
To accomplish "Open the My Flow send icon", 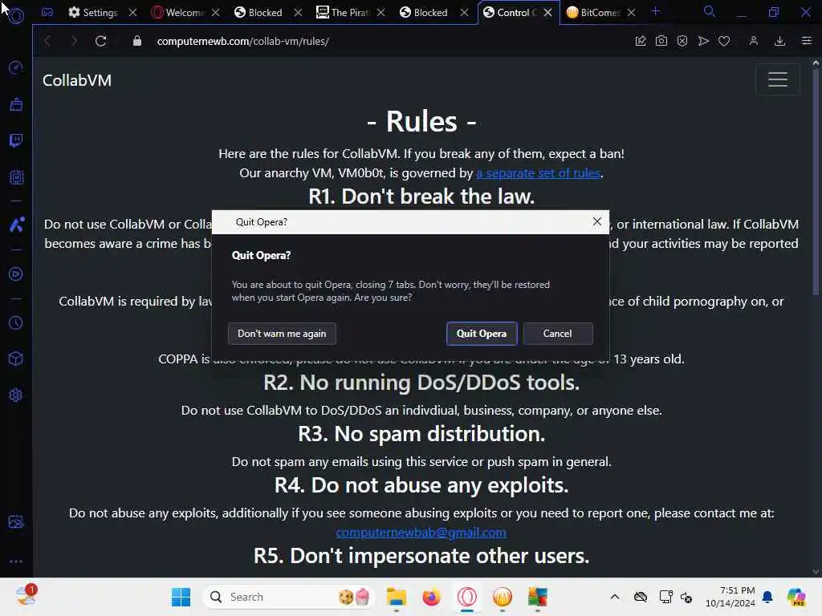I will coord(703,41).
